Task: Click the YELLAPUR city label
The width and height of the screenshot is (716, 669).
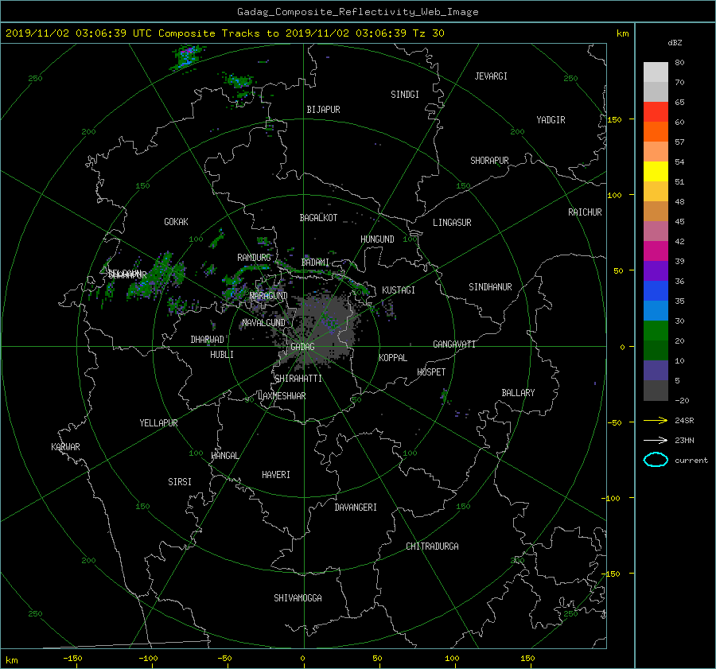Action: coord(158,423)
